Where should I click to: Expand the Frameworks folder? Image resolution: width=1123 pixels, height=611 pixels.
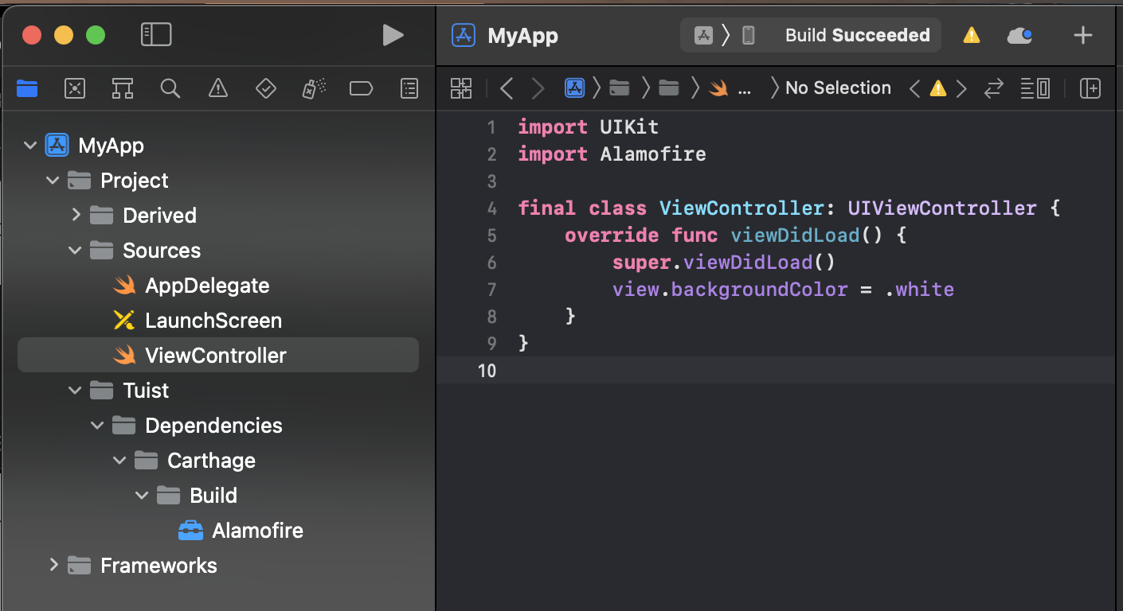tap(53, 565)
